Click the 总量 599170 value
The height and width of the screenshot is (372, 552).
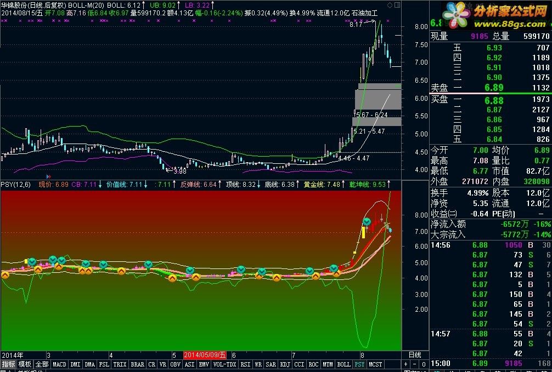[537, 36]
